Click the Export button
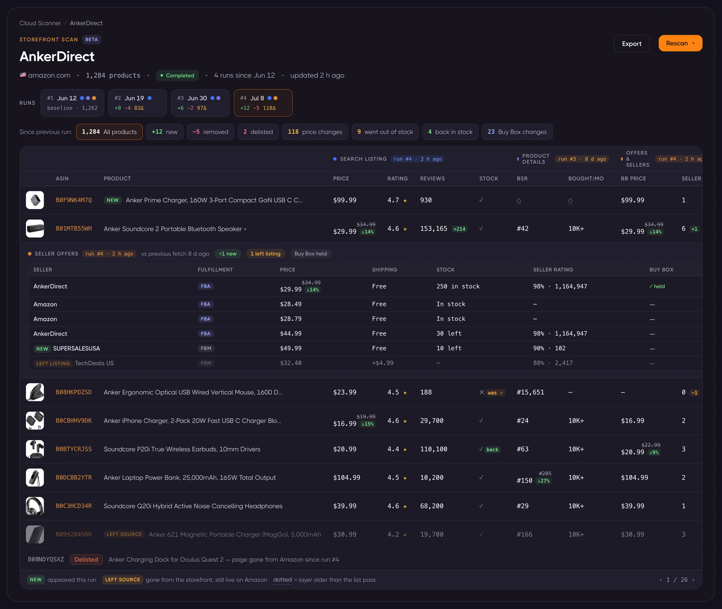Viewport: 722px width, 609px height. [x=631, y=44]
